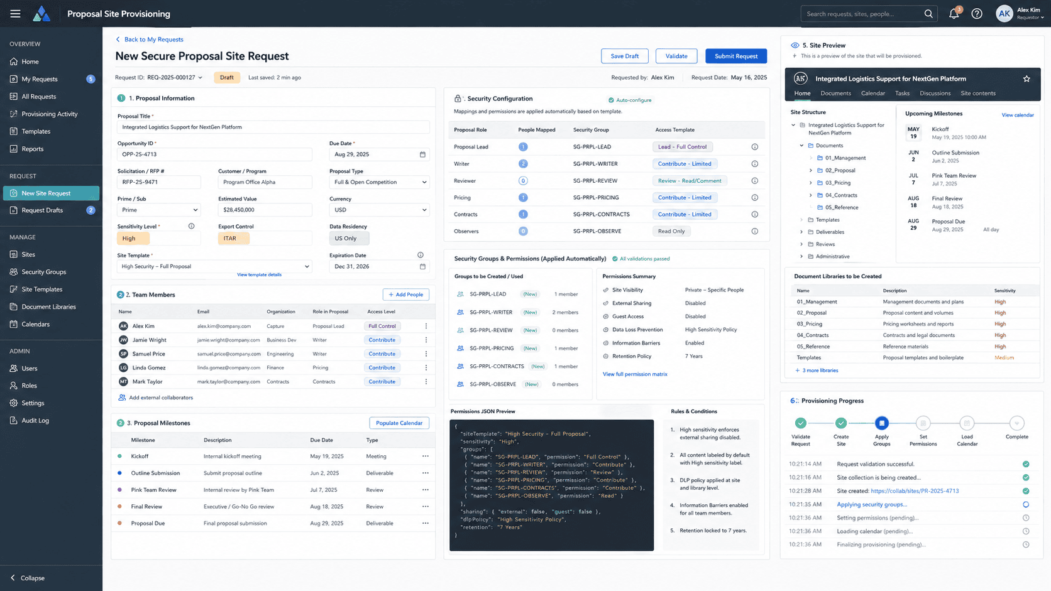Image resolution: width=1051 pixels, height=591 pixels.
Task: Open View full permission matrix link
Action: (635, 374)
